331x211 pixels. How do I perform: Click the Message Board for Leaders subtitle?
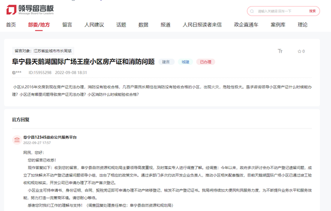36,13
